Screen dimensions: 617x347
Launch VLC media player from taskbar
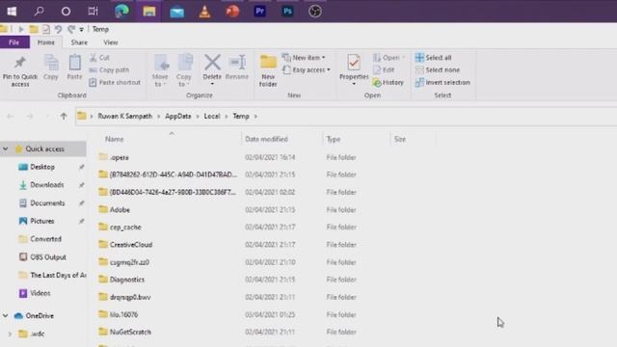click(204, 11)
